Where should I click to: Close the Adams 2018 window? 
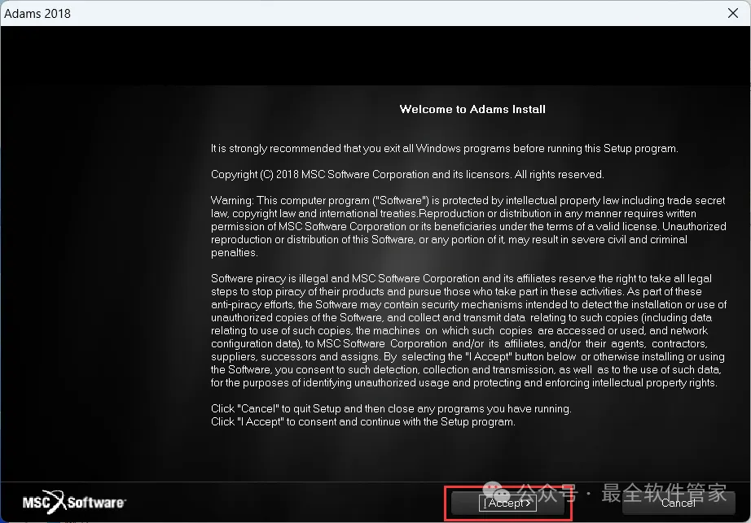[733, 13]
